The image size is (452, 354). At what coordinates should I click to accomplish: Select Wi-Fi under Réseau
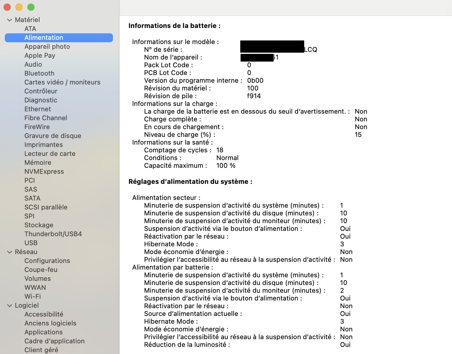[33, 296]
